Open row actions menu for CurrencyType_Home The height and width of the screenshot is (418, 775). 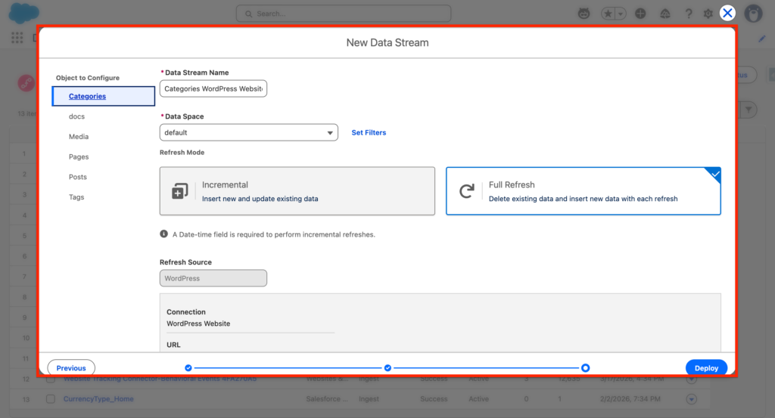pyautogui.click(x=691, y=399)
